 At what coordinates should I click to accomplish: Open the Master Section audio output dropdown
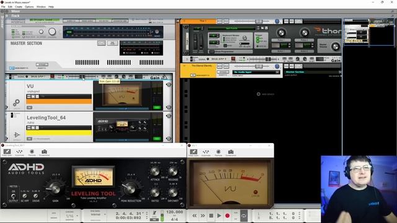click(312, 72)
